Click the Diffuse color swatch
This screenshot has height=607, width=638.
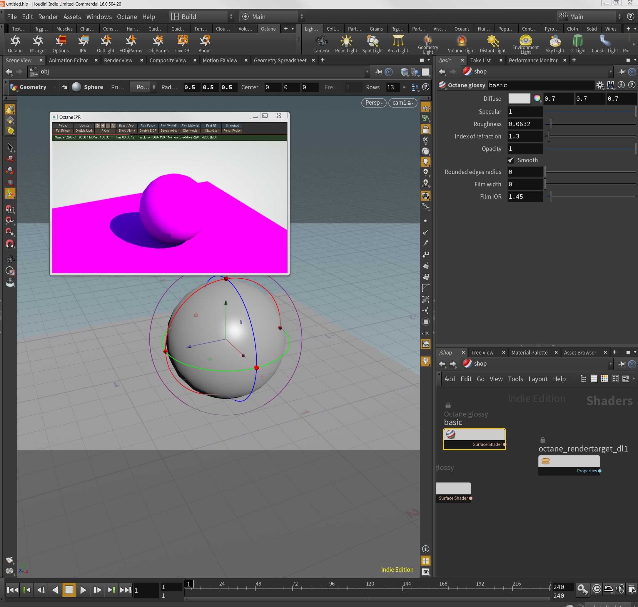coord(519,98)
